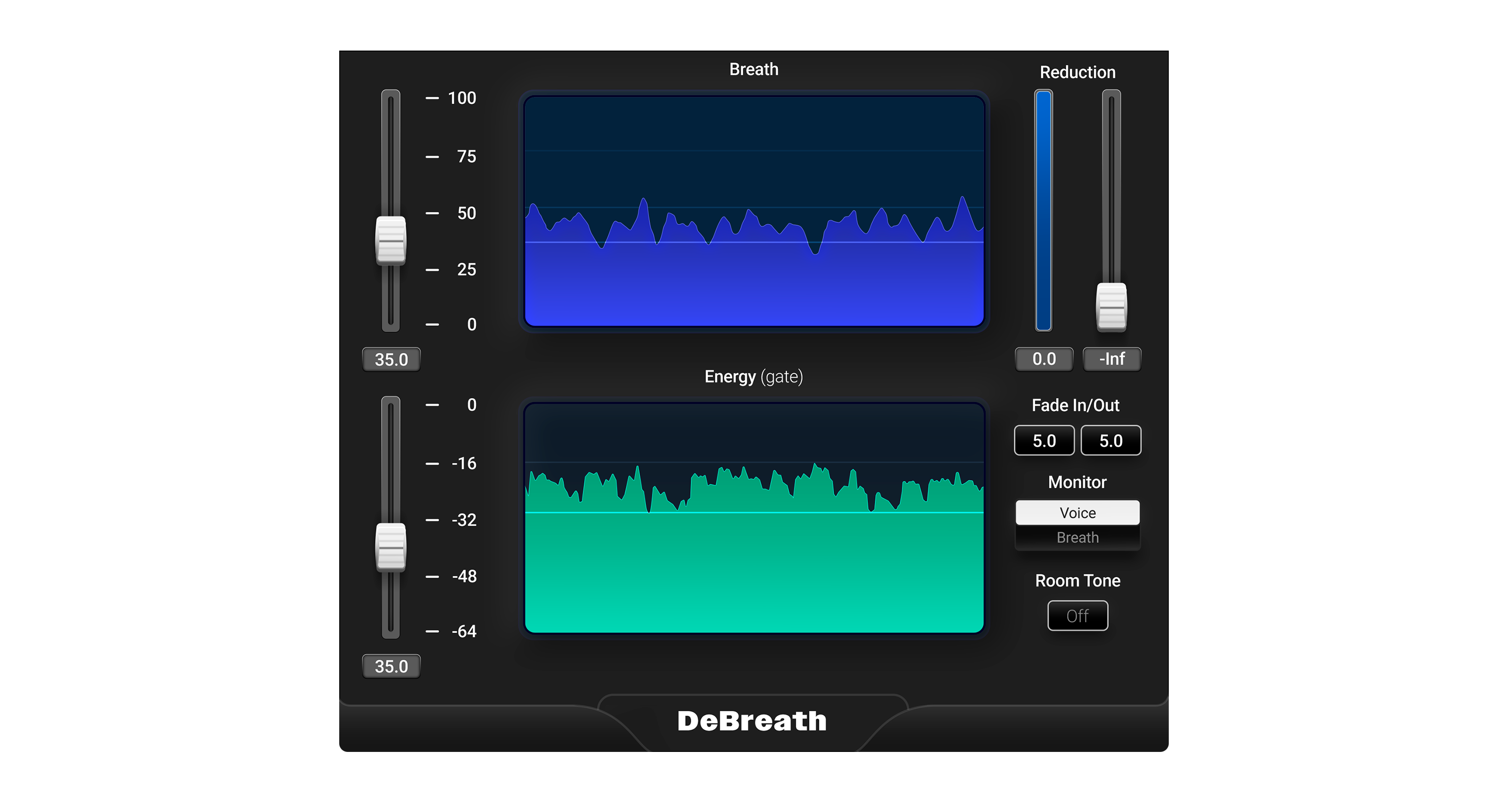Edit the Fade Out value field

[1110, 440]
